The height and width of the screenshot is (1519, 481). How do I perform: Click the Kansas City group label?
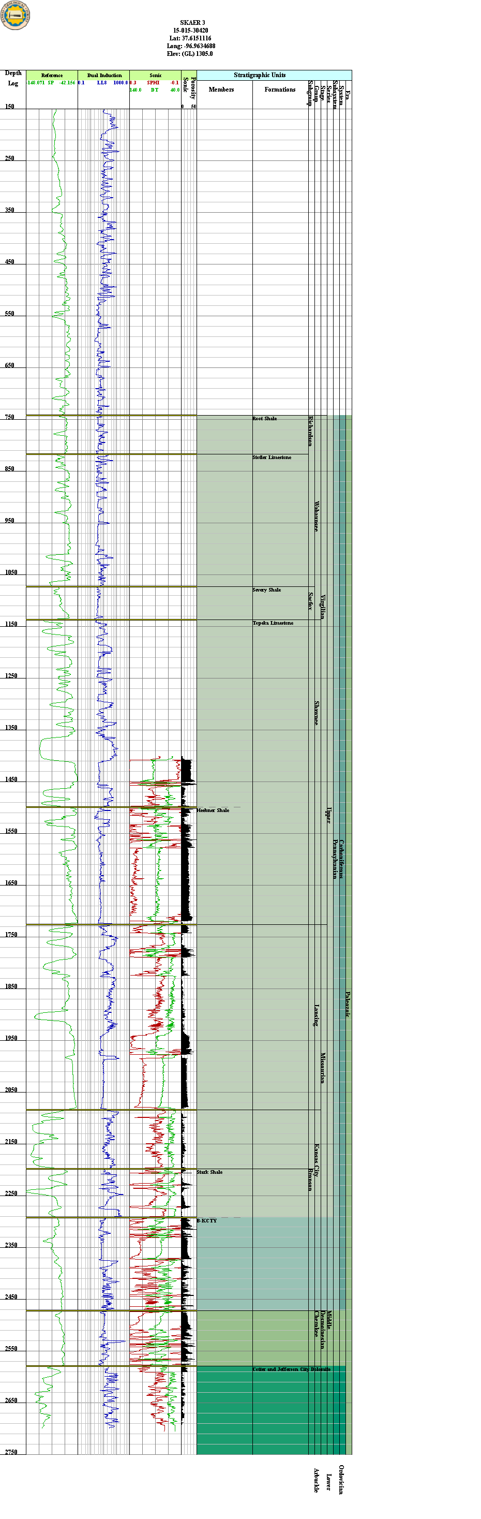[x=317, y=1160]
